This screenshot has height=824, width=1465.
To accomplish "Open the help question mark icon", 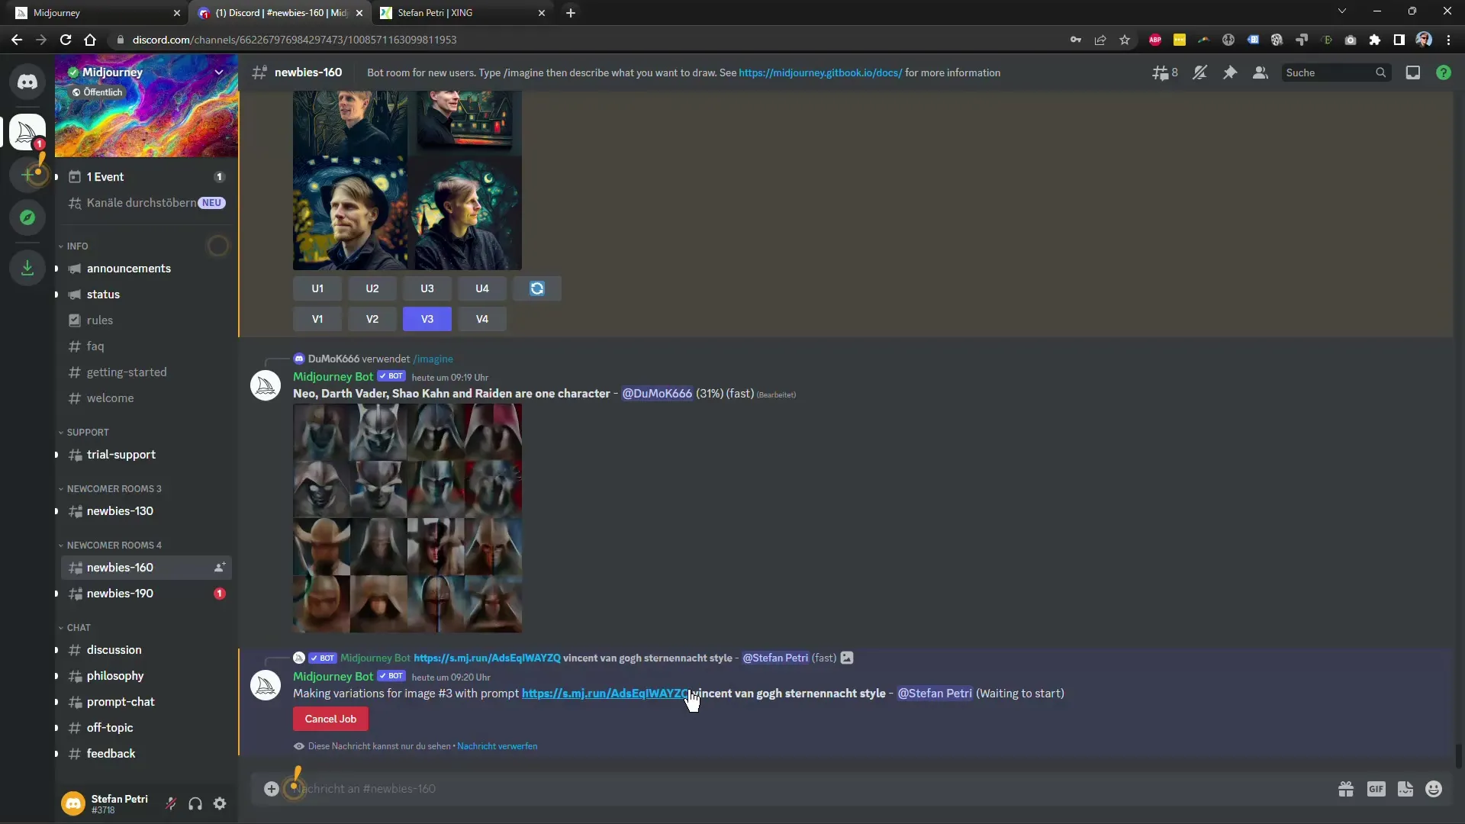I will (x=1444, y=72).
